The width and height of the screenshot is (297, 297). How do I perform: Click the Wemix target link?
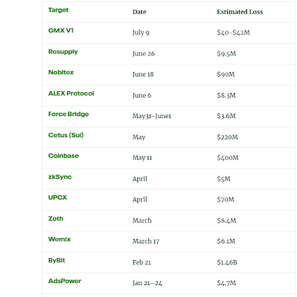(x=59, y=239)
